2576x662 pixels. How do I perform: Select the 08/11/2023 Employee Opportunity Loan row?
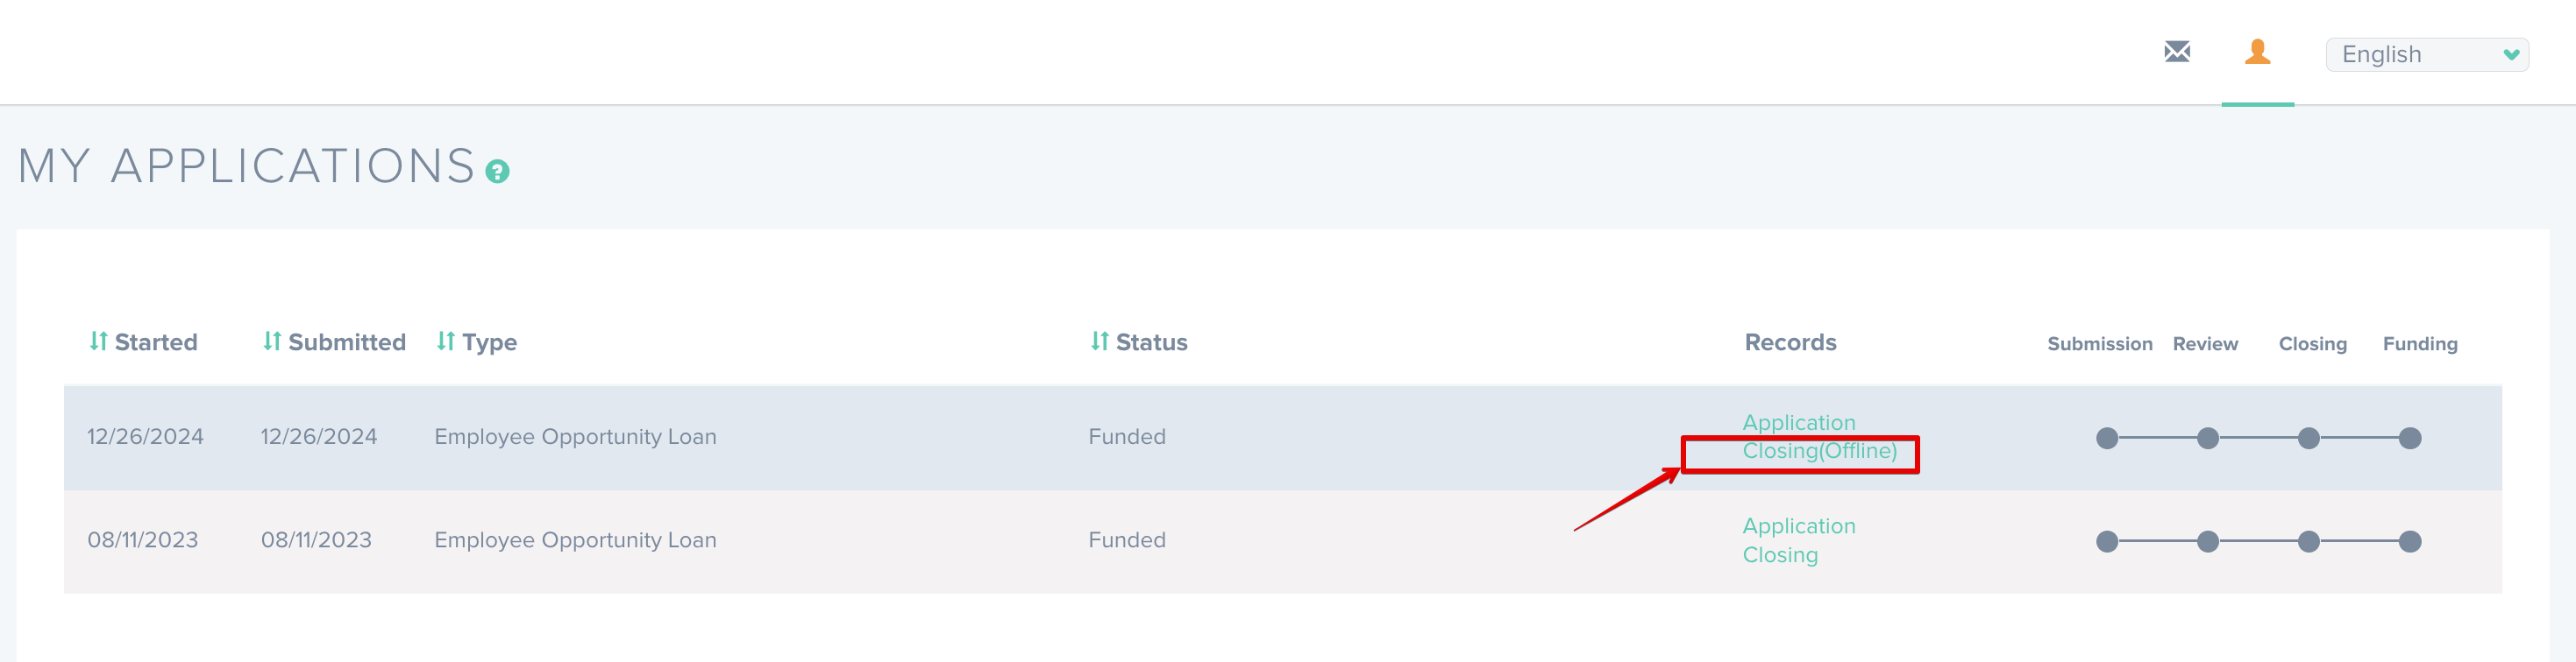[575, 541]
